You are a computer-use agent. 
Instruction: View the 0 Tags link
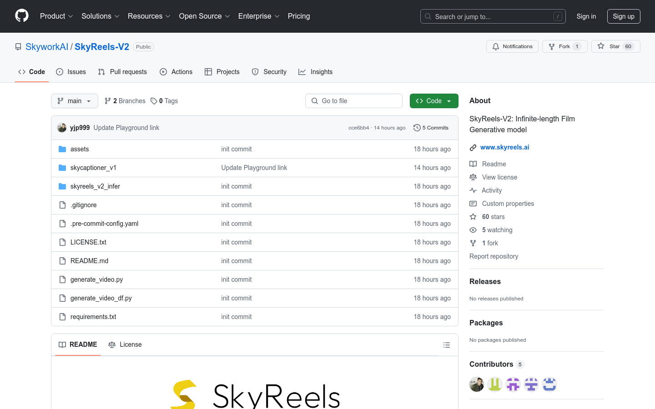click(x=164, y=101)
